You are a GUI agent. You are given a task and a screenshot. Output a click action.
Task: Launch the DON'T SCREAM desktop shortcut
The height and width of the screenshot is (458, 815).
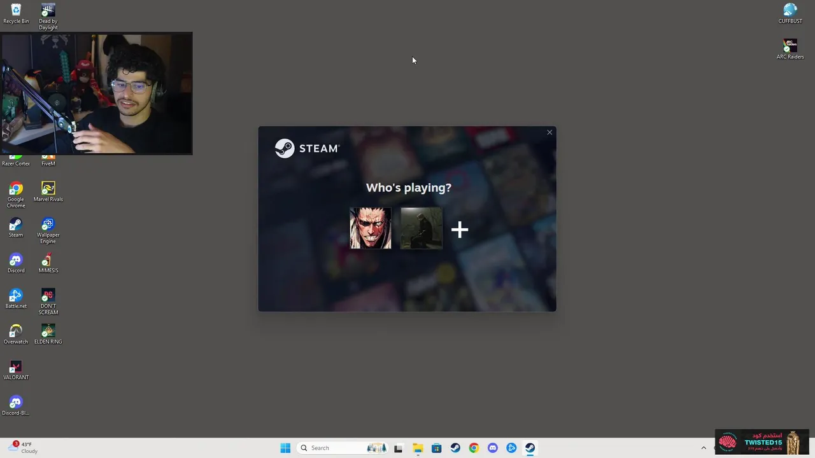click(48, 302)
